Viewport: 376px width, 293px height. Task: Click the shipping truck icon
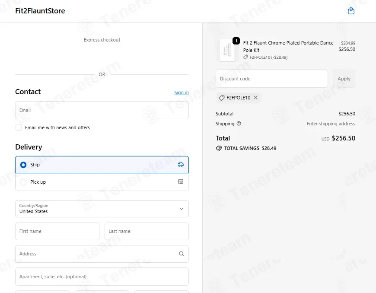[181, 165]
